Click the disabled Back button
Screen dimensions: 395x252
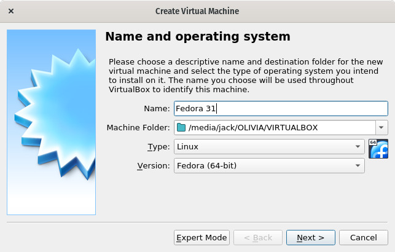tap(258, 237)
